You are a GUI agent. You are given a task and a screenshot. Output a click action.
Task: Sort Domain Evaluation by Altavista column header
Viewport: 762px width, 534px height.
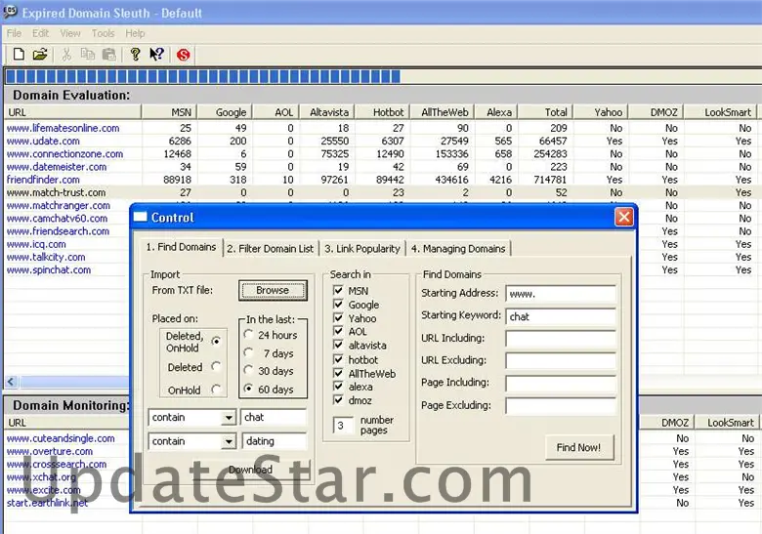pos(327,112)
